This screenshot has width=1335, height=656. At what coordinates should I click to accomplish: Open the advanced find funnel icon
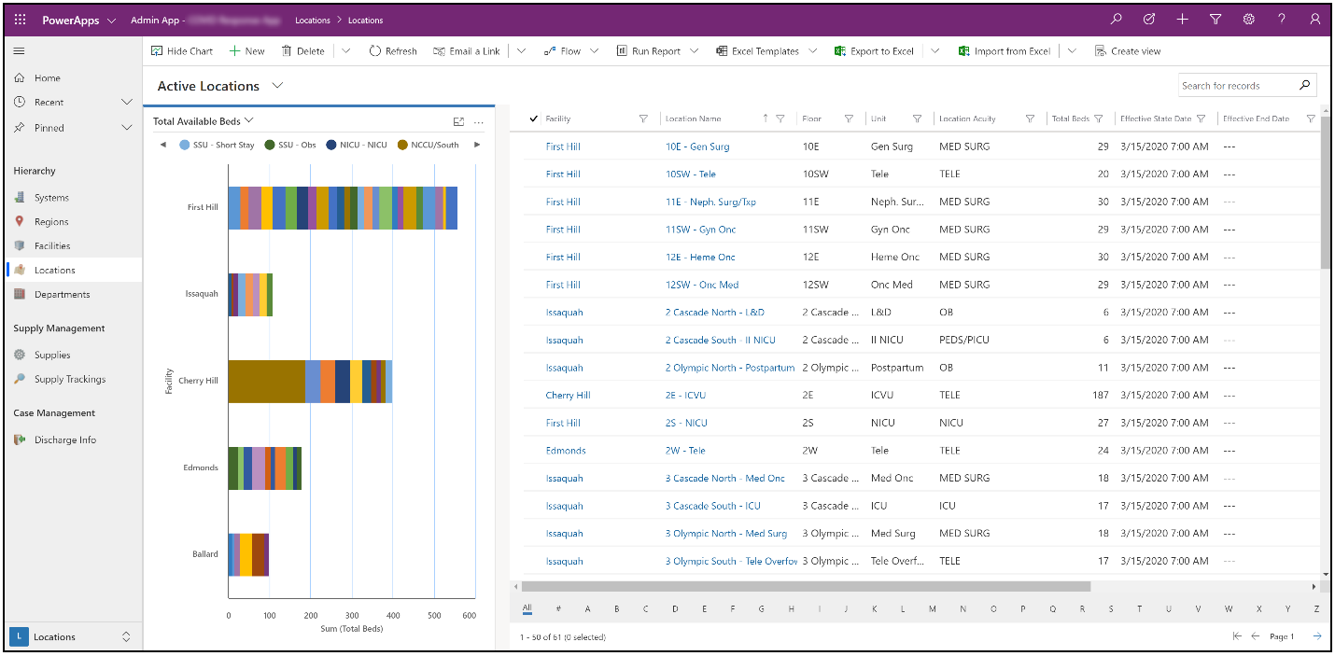pos(1216,20)
